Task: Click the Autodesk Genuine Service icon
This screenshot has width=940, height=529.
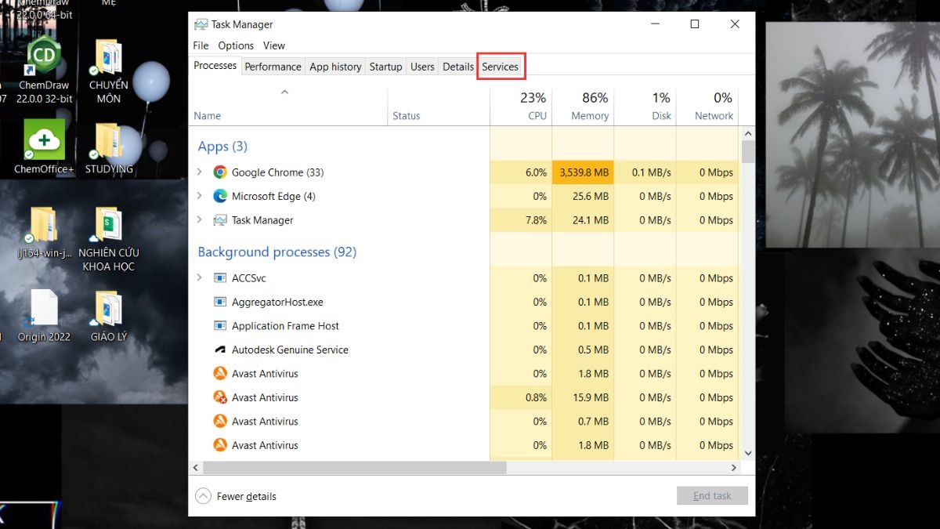Action: point(220,350)
